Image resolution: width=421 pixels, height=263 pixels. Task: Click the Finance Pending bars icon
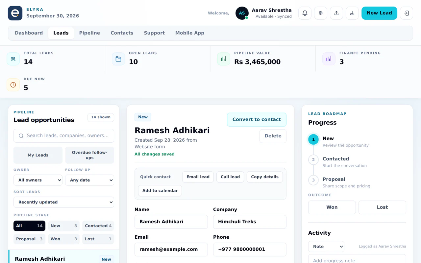click(x=329, y=59)
